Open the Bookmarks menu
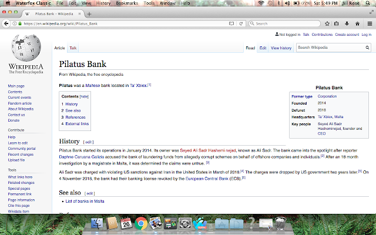Screen dimensions: 376x235 tap(127, 3)
